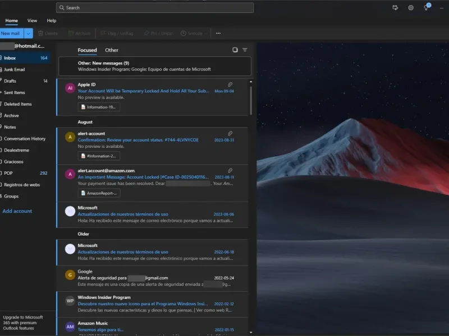Open the Graciosos folder
Screen dimensions: 449x336
(25, 162)
